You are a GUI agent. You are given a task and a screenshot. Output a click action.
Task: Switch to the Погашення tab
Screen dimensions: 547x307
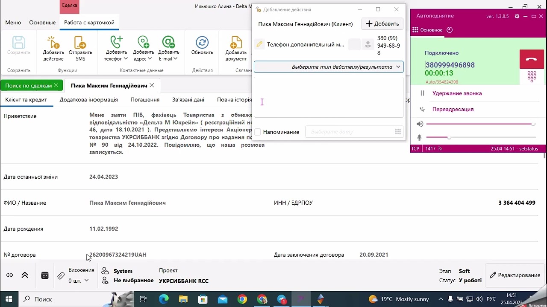(x=145, y=99)
